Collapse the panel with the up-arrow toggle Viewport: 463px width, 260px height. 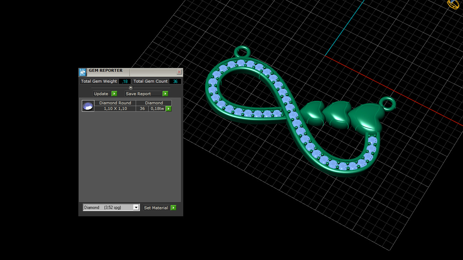tap(131, 87)
